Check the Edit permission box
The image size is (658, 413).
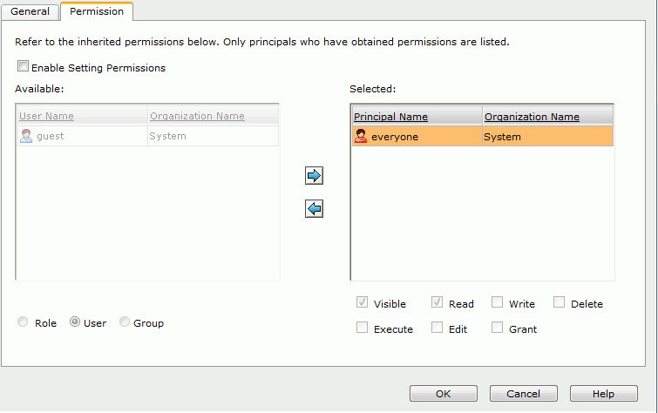[x=437, y=328]
